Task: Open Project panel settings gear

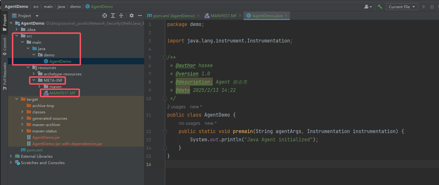Action: pyautogui.click(x=132, y=16)
